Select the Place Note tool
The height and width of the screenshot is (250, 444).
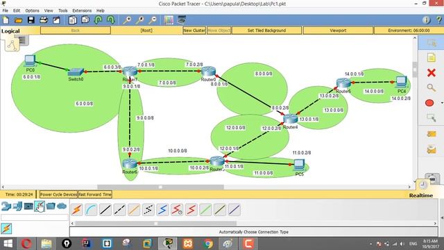pos(432,58)
